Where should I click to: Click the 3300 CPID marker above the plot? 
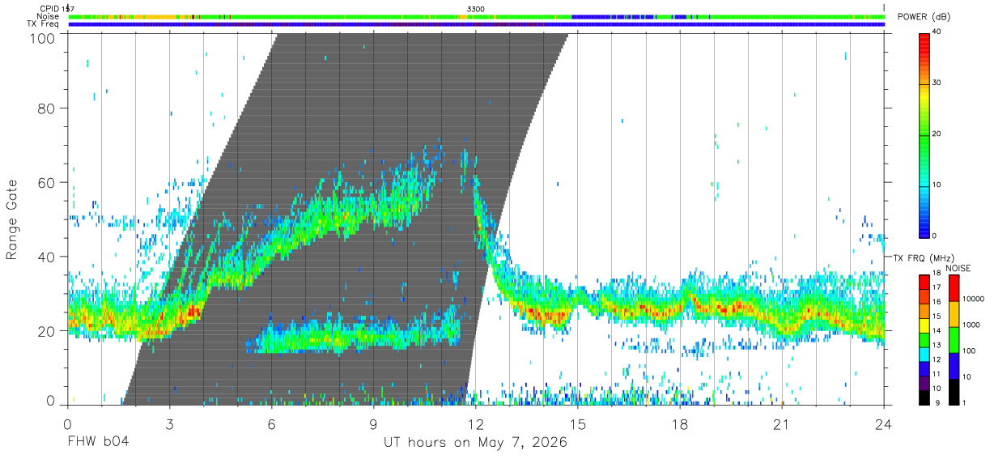pos(476,8)
